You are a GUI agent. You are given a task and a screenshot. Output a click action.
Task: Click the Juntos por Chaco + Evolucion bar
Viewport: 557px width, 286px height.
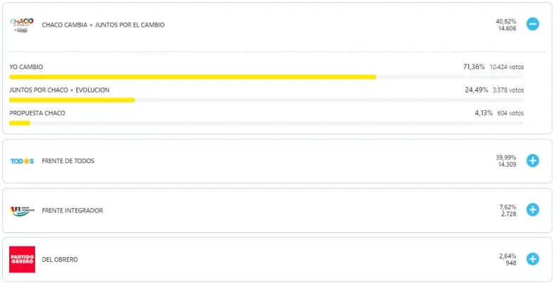pyautogui.click(x=72, y=100)
